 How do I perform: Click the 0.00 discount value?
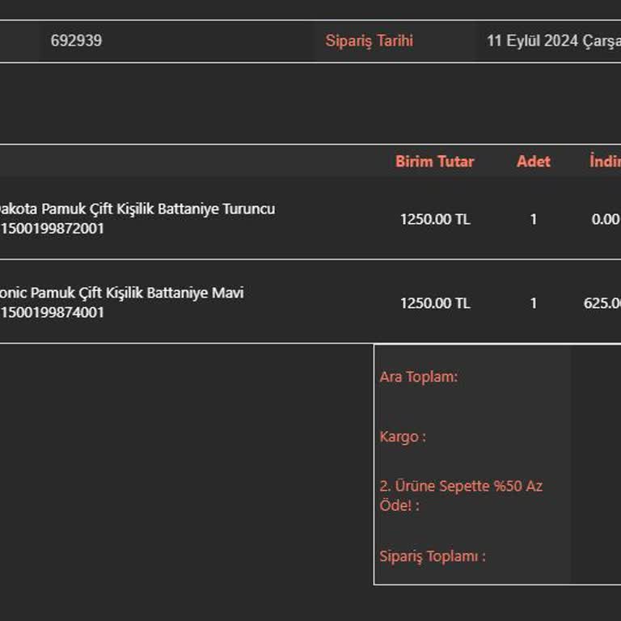click(x=605, y=219)
